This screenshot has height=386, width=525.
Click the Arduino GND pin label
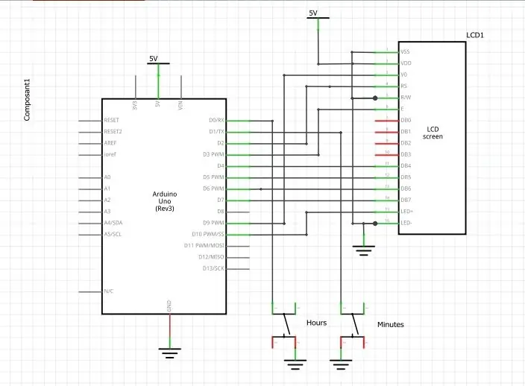(x=169, y=306)
